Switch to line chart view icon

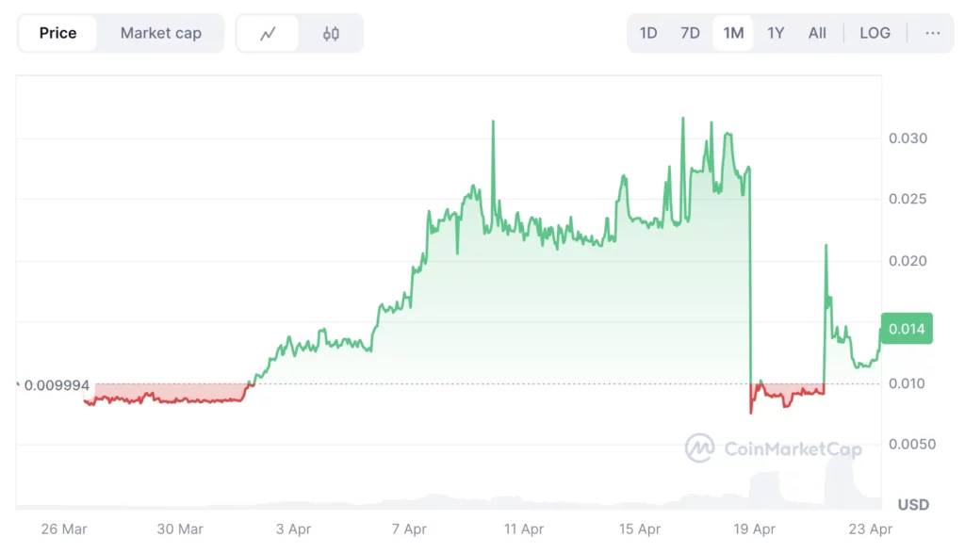tap(269, 33)
